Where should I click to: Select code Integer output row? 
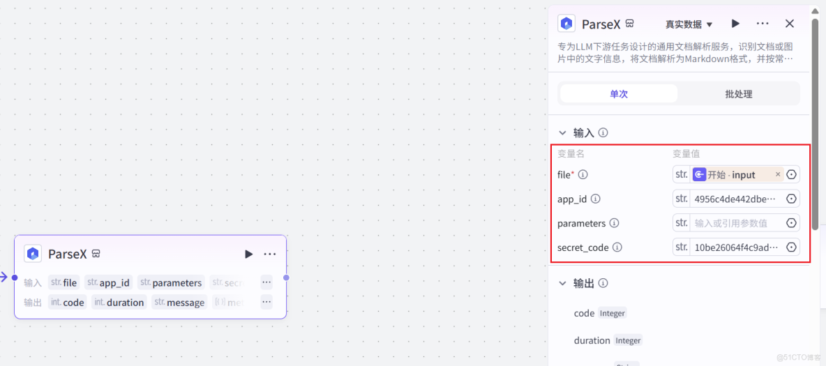pyautogui.click(x=600, y=313)
